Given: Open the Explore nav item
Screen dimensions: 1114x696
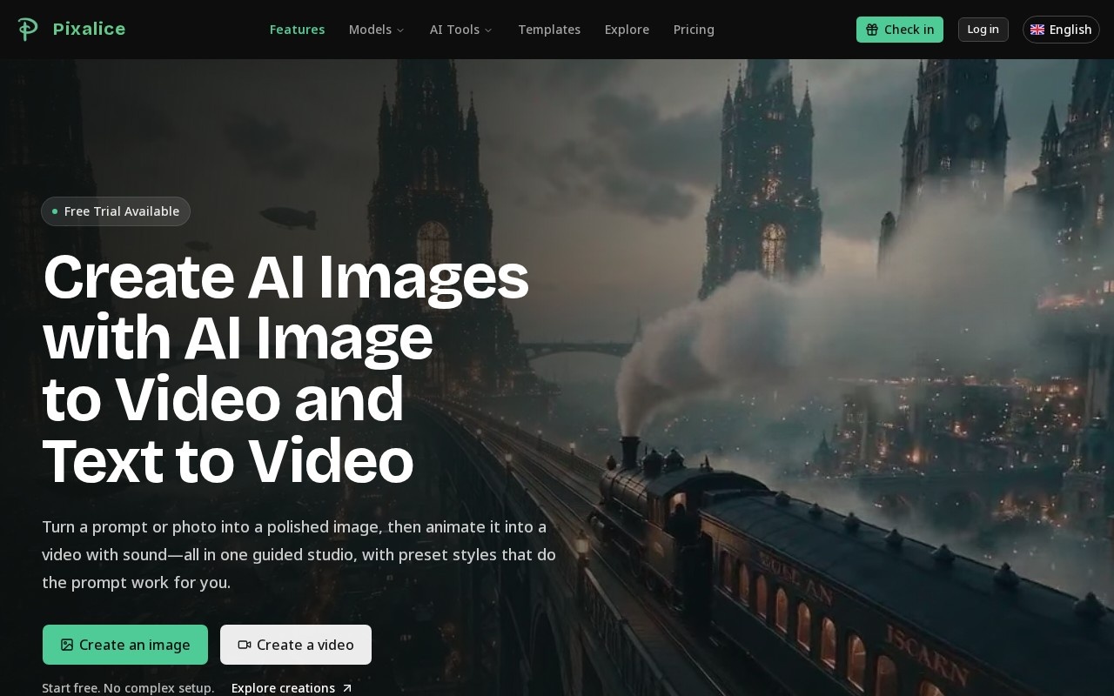Looking at the screenshot, I should (x=627, y=30).
